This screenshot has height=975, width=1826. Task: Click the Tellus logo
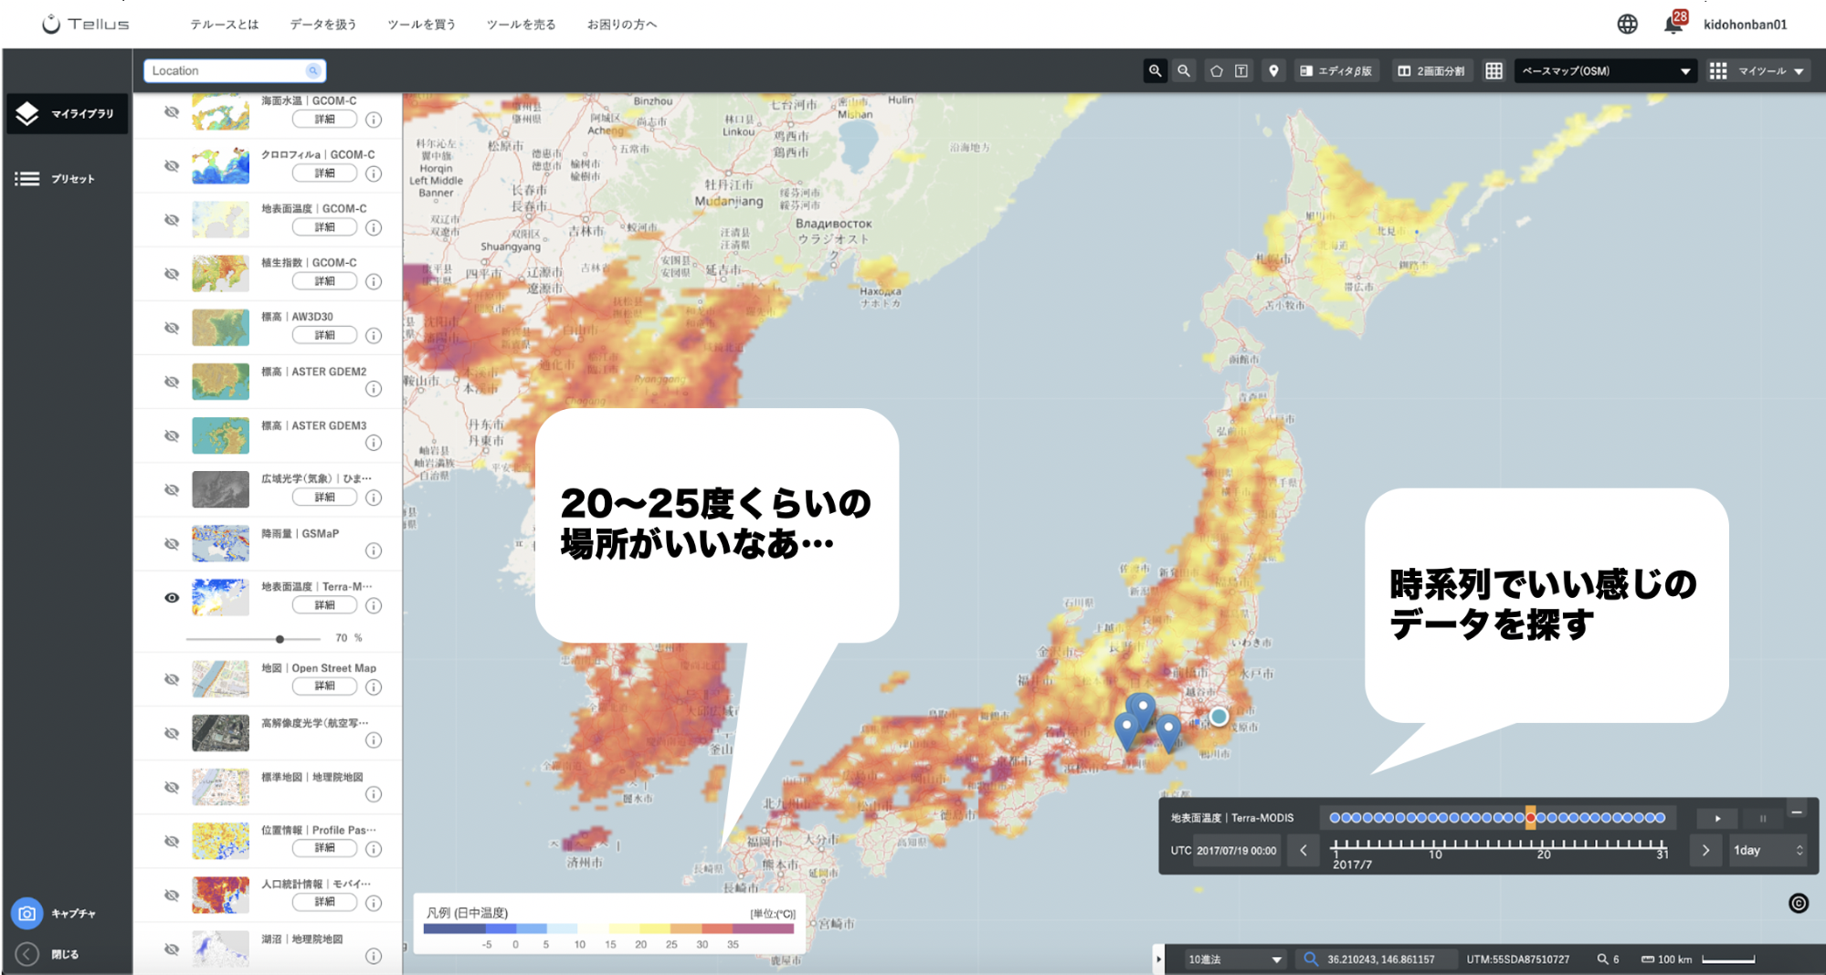point(85,25)
